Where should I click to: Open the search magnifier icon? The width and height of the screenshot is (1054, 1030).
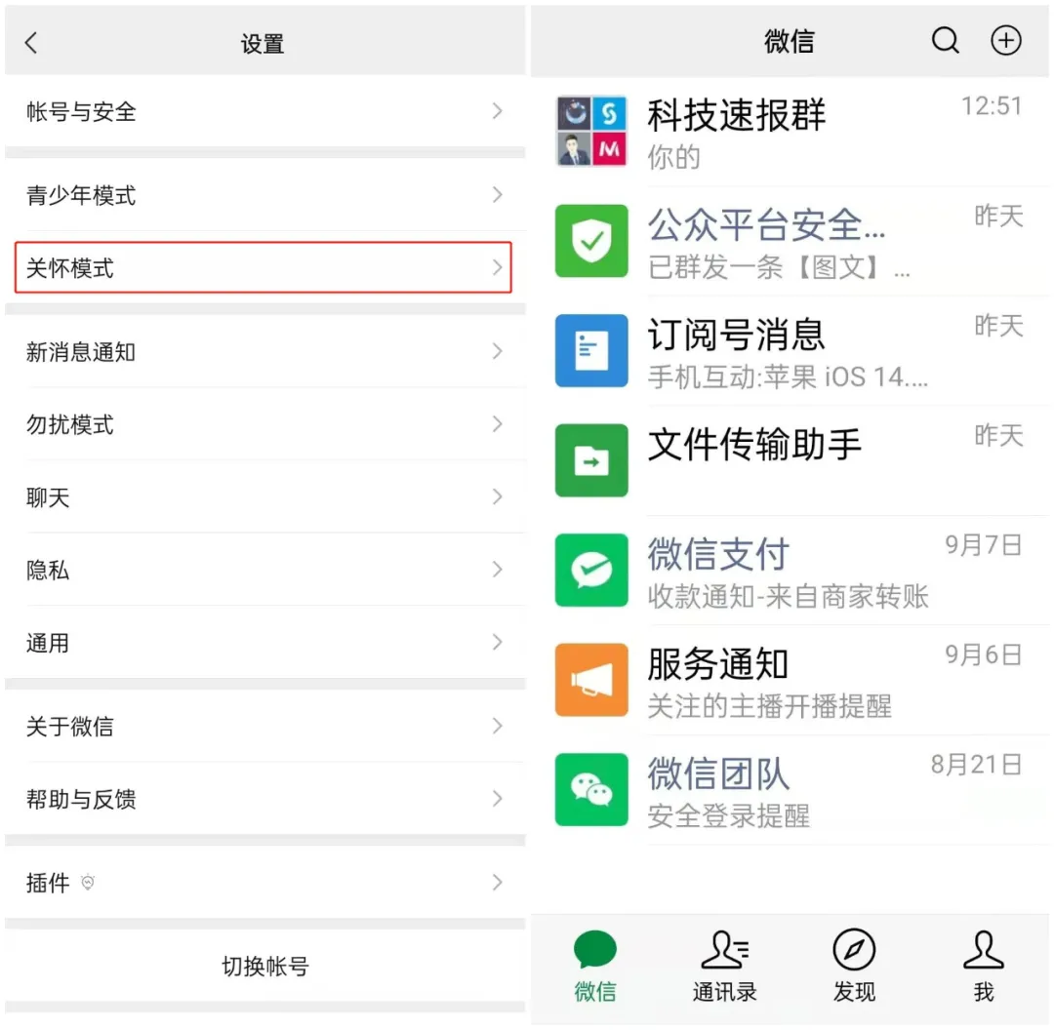click(945, 41)
